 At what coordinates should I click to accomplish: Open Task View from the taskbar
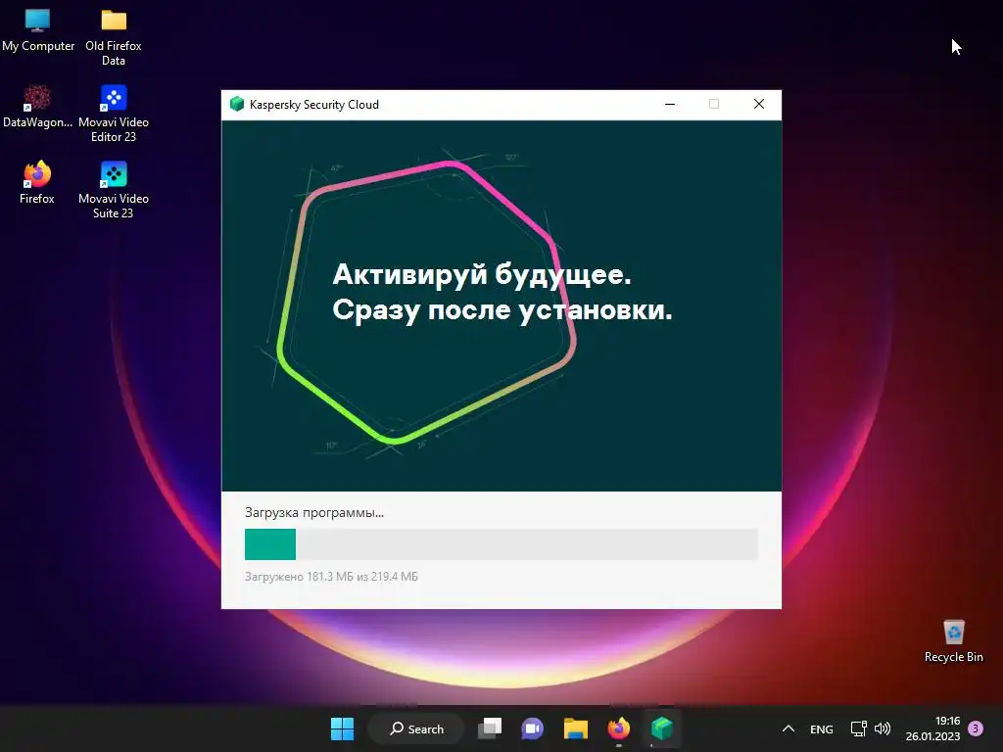[x=490, y=728]
